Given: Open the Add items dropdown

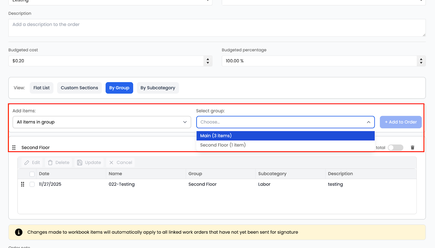Looking at the screenshot, I should click(x=102, y=122).
